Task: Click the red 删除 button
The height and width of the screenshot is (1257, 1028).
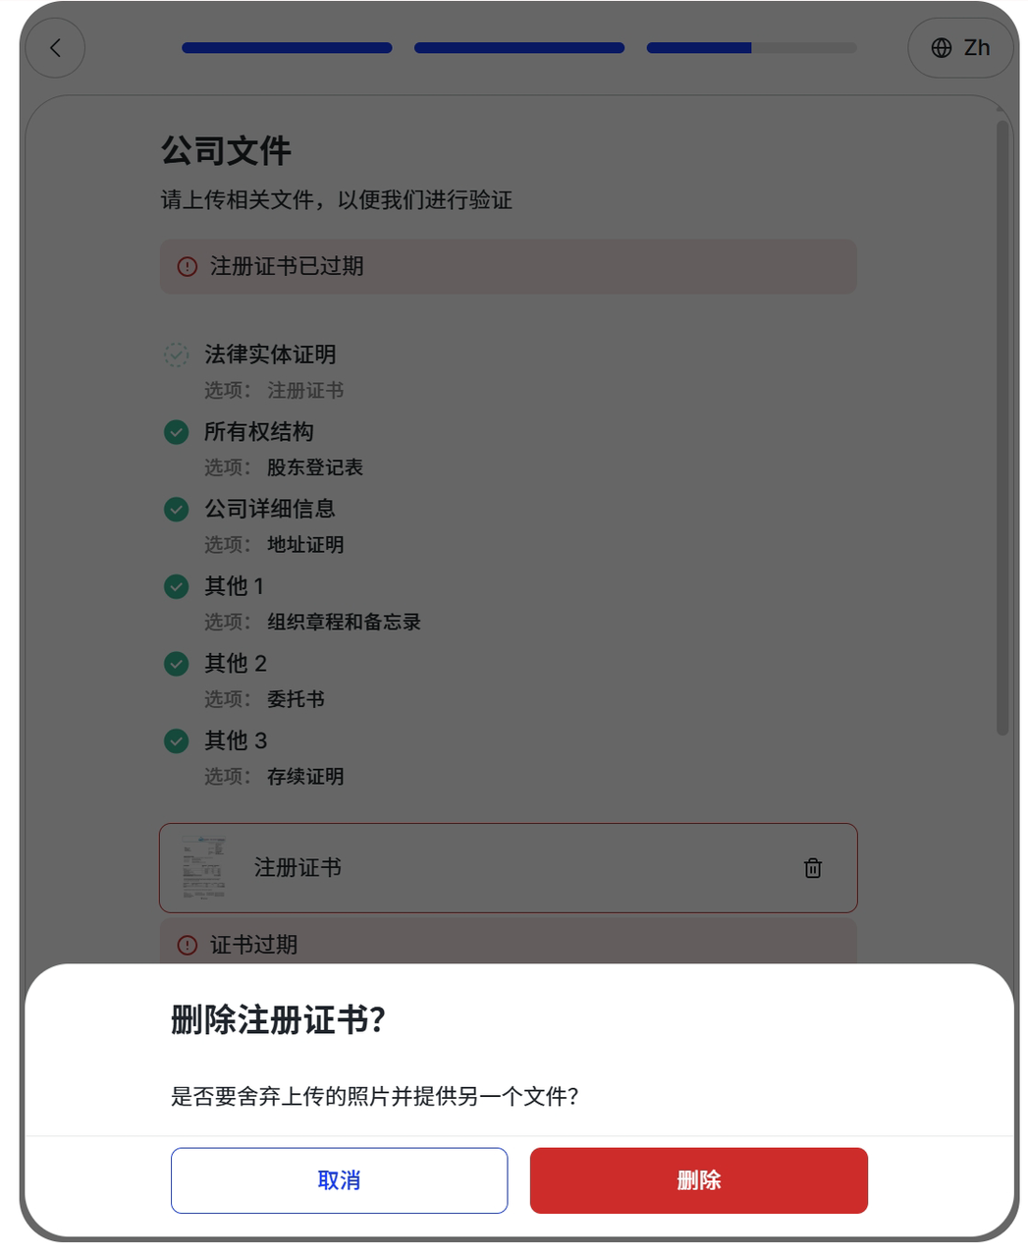Action: 698,1180
